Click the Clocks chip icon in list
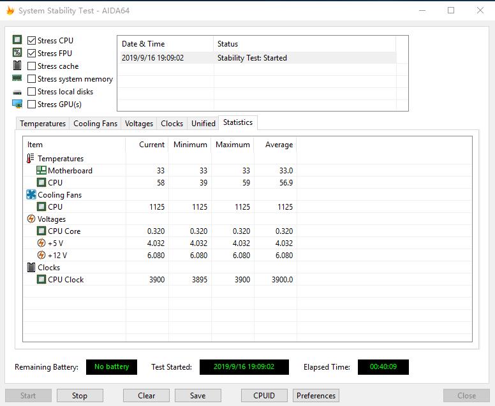 pos(31,268)
